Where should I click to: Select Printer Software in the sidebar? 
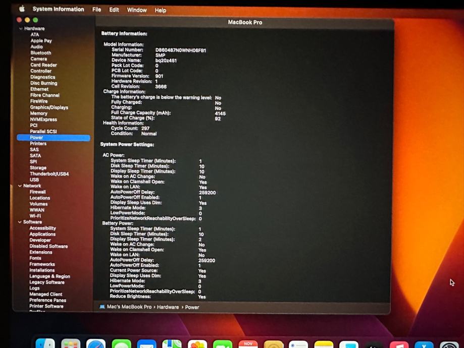46,306
